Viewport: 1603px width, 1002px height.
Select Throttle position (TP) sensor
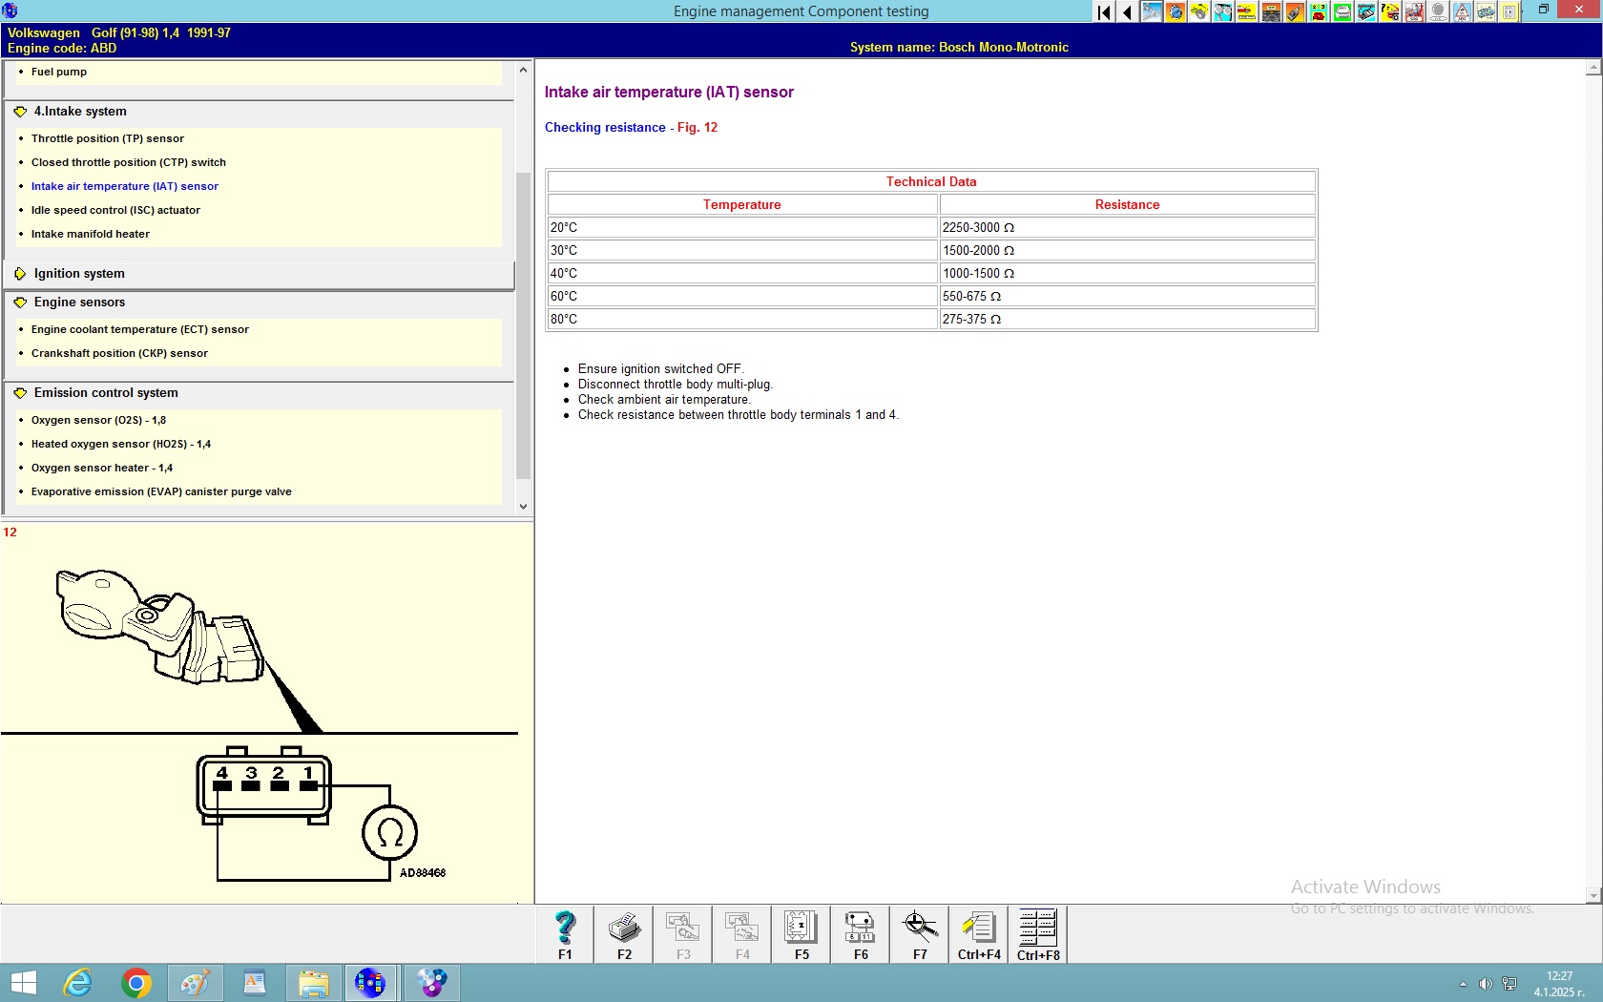pos(107,138)
